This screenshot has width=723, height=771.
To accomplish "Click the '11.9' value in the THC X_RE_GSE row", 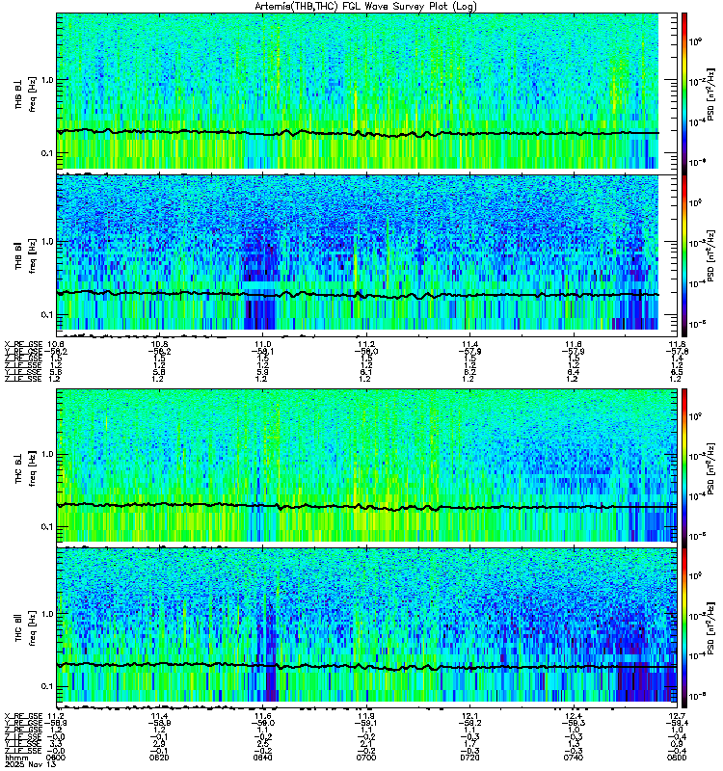I will (x=366, y=716).
